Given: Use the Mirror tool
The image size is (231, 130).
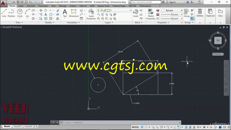Looking at the screenshot, I should (x=46, y=14).
